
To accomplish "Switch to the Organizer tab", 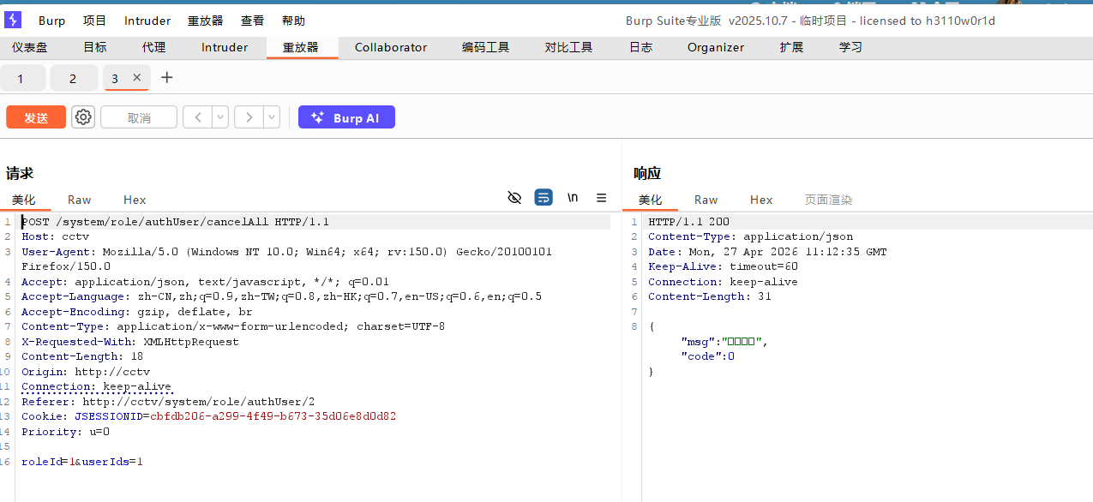I will (x=716, y=47).
